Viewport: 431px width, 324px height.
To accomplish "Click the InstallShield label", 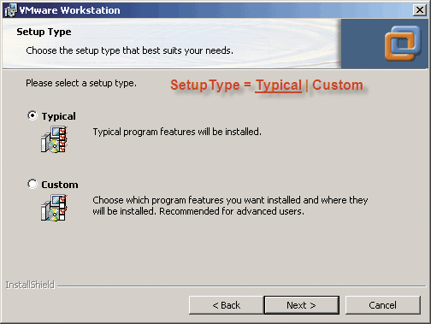I will pos(30,285).
